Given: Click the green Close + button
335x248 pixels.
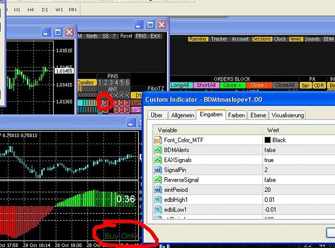Looking at the screenshot, I should coord(232,85).
